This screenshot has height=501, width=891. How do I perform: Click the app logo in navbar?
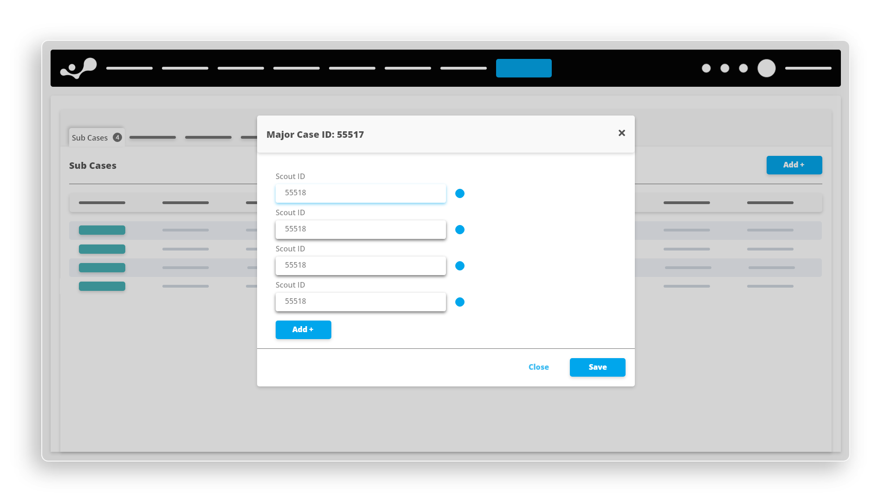pos(78,68)
